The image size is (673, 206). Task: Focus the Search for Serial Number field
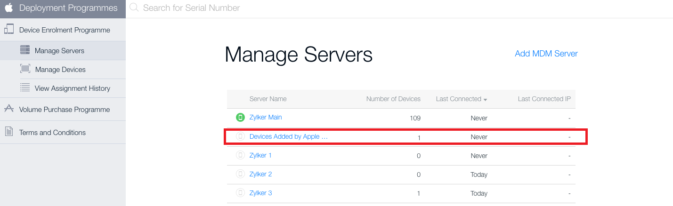[x=283, y=8]
